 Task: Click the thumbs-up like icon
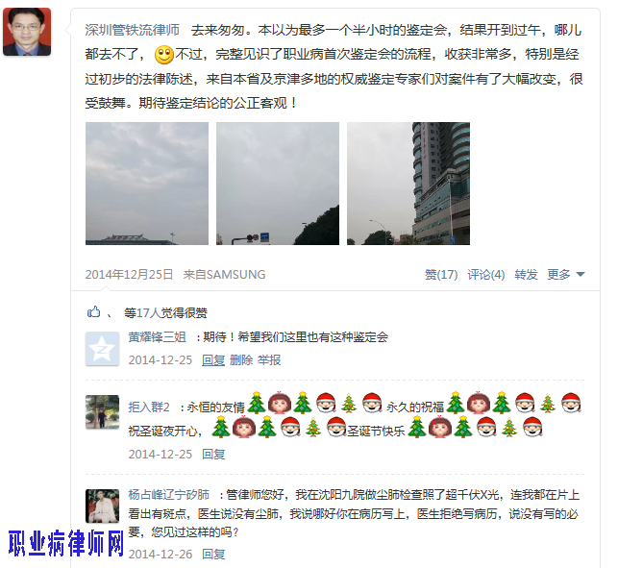click(94, 312)
